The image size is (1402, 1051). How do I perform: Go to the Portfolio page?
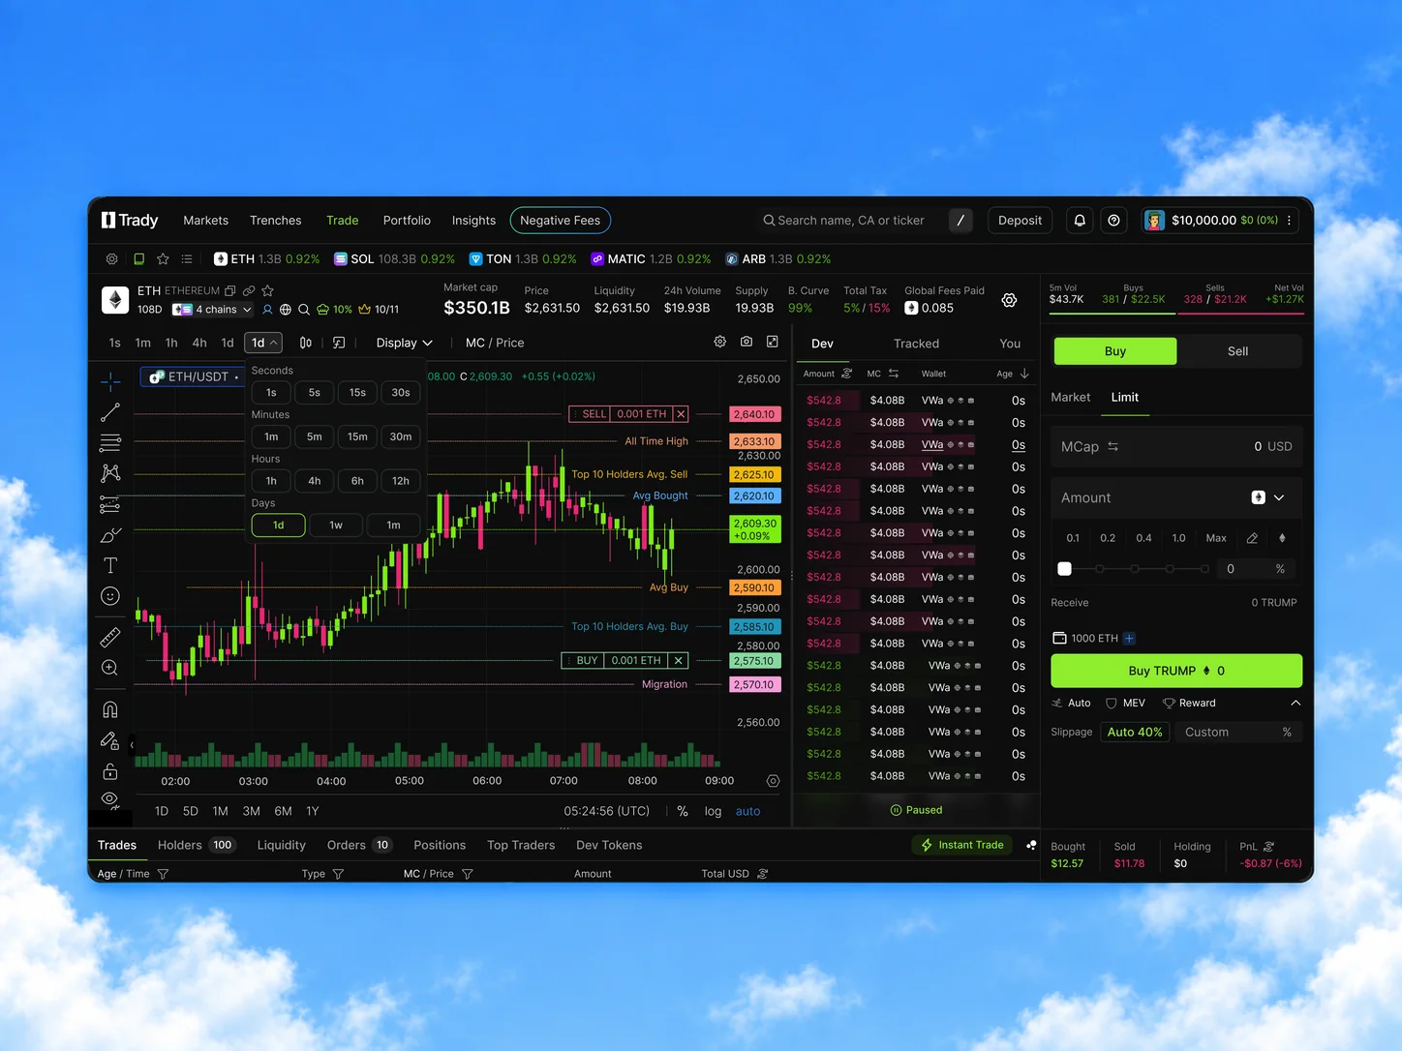coord(407,221)
